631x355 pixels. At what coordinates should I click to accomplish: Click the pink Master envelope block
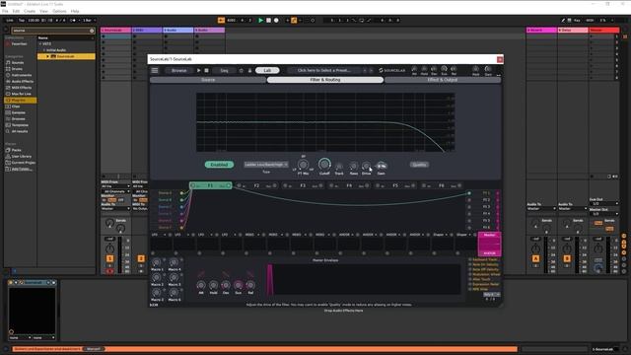click(489, 244)
